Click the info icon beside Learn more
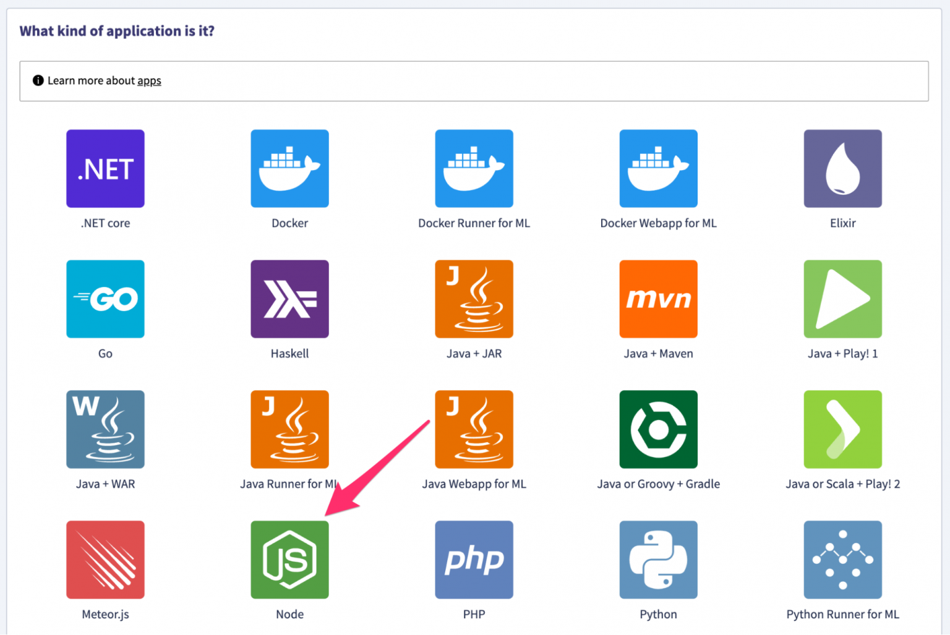 tap(38, 80)
